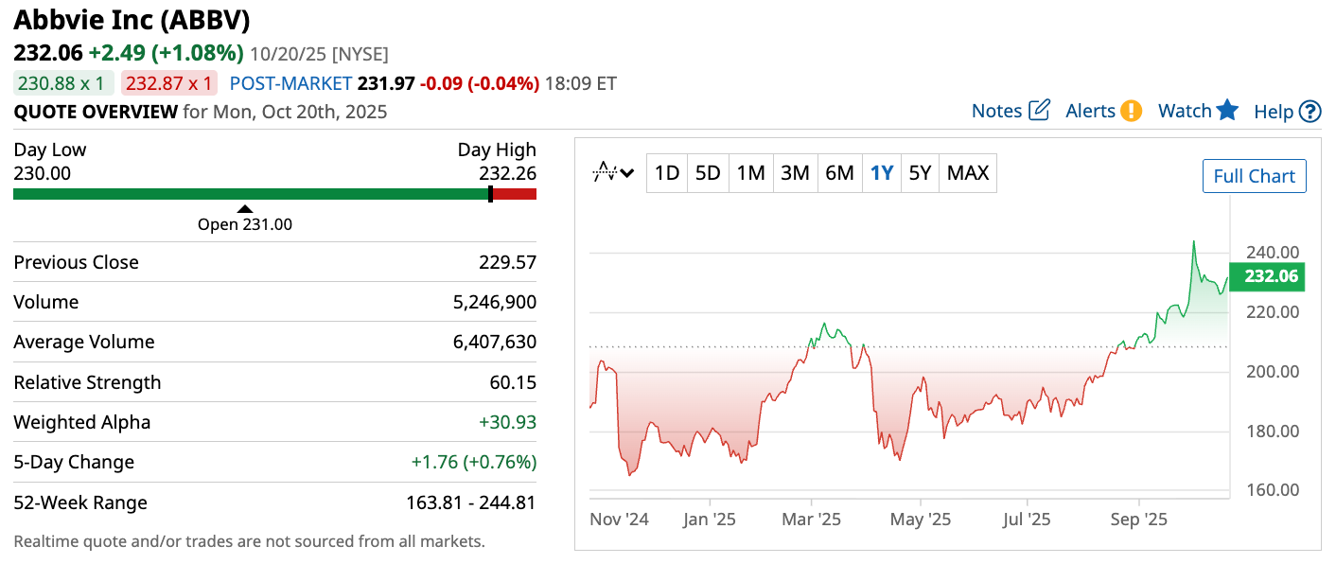Click the Watch star icon
The width and height of the screenshot is (1336, 564).
[x=1227, y=110]
